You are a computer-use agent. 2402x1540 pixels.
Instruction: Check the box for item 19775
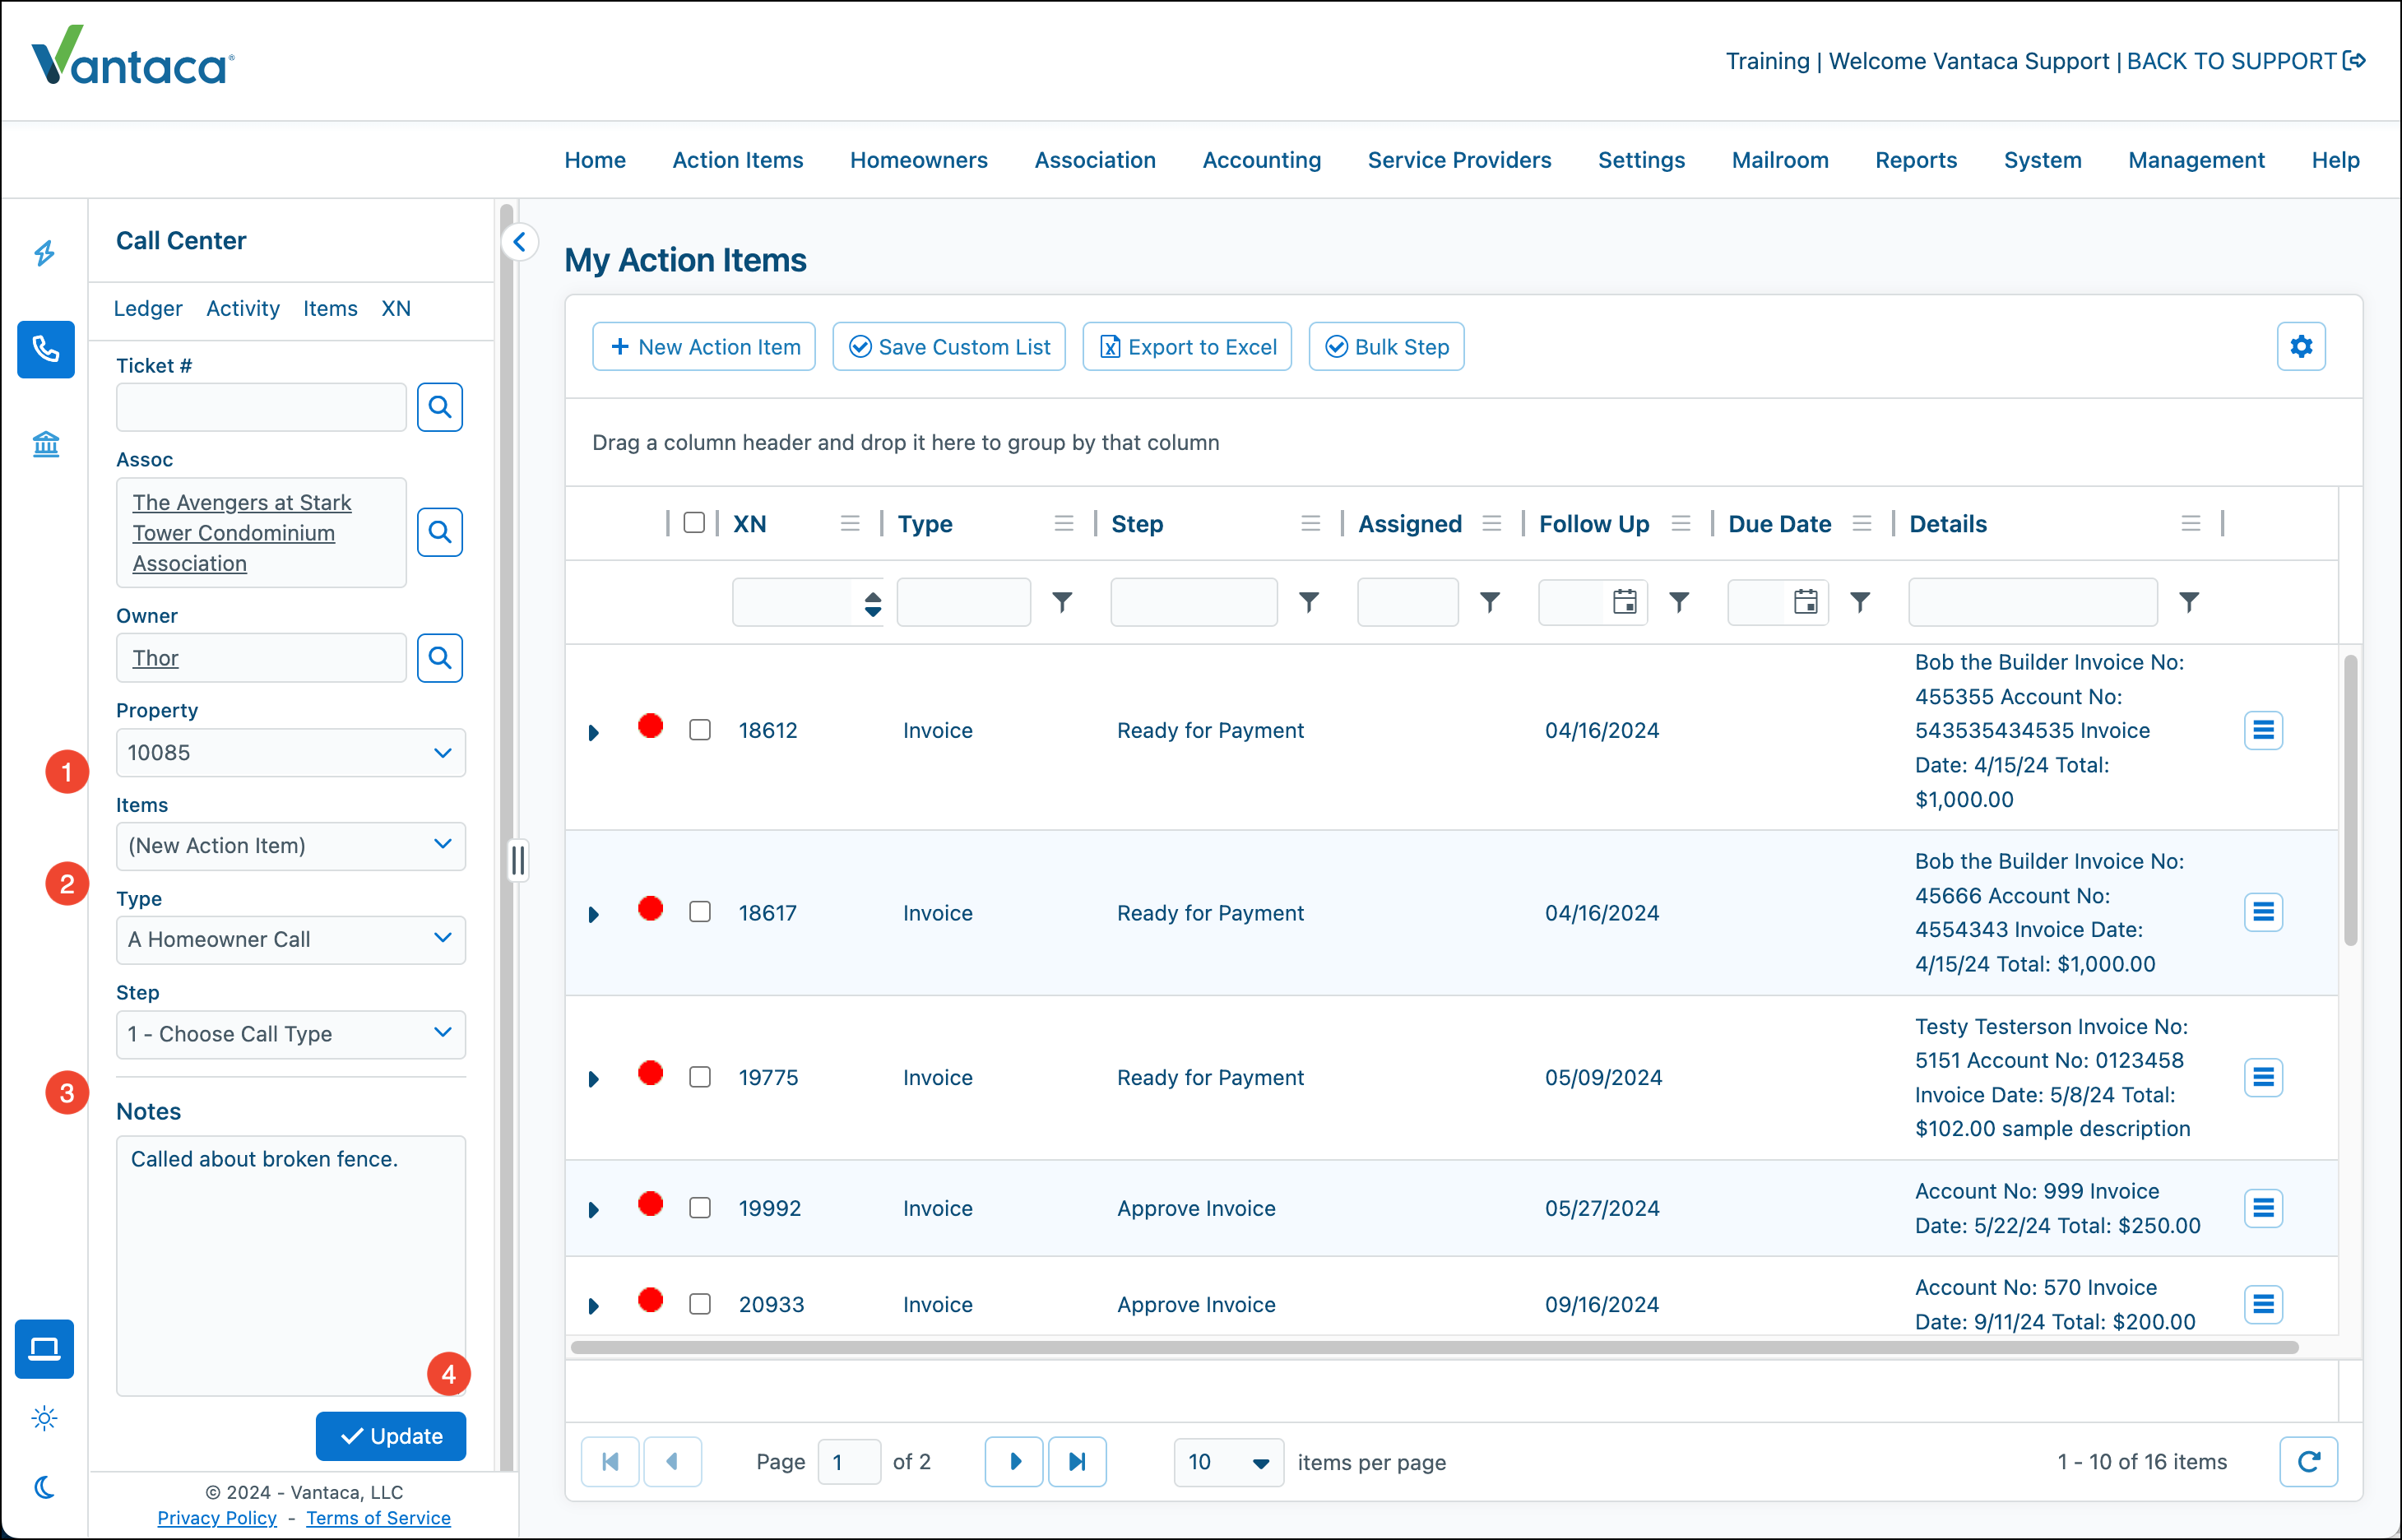(x=700, y=1078)
